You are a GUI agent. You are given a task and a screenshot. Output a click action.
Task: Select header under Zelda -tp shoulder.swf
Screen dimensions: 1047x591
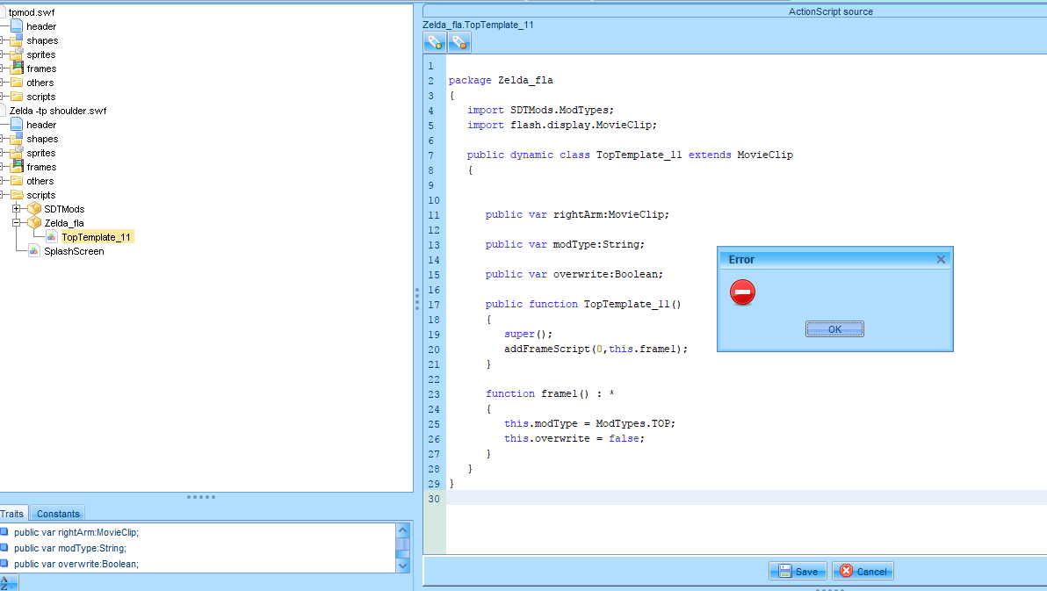40,125
